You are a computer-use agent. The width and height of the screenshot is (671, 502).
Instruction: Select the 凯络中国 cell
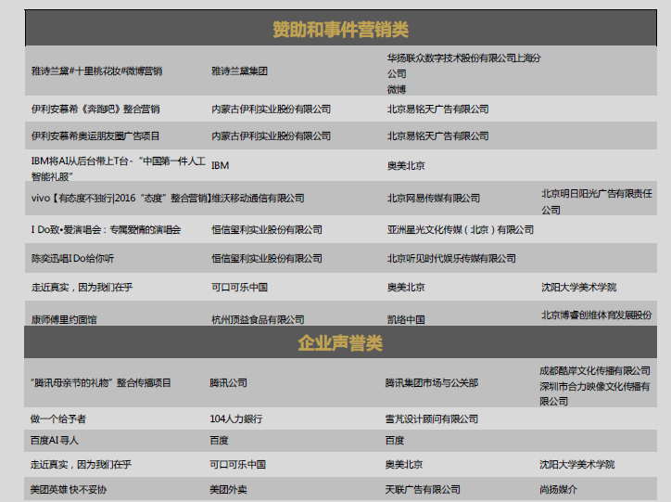pos(406,319)
